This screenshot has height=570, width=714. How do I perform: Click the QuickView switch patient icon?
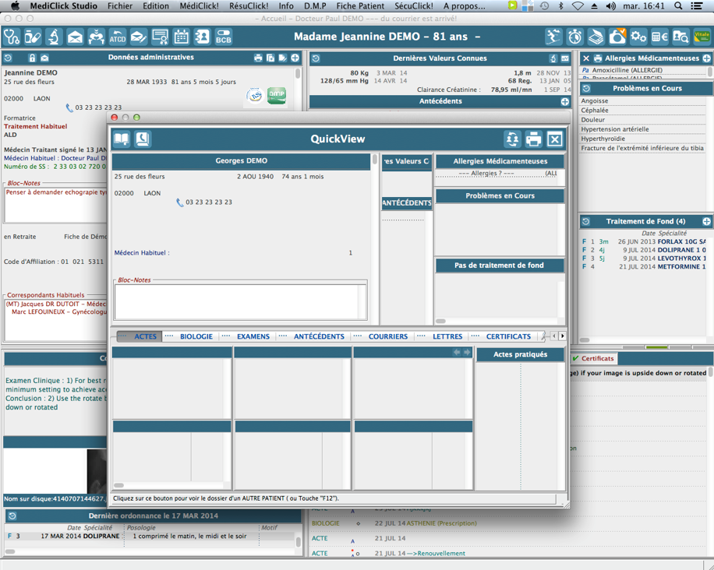tap(512, 139)
